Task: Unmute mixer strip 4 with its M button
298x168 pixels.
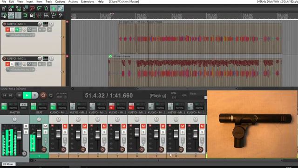Action: coord(104,126)
